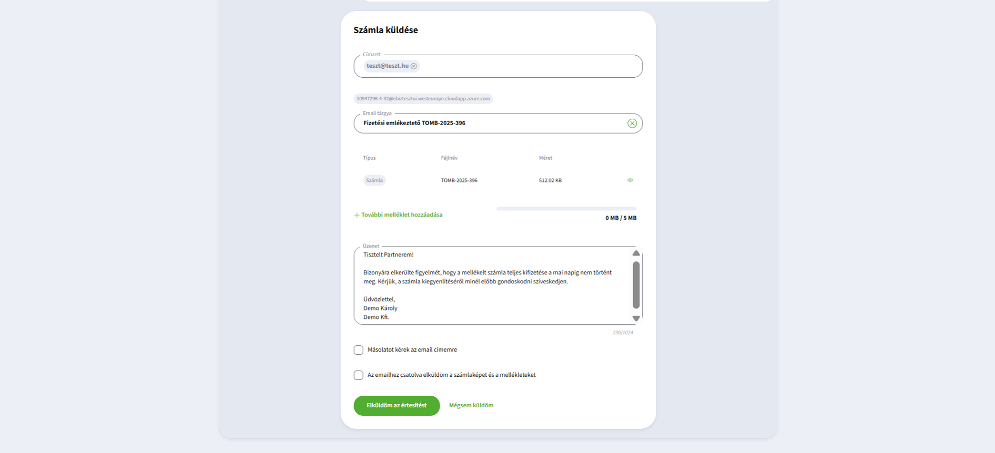Click the message box scroll down arrow
The image size is (995, 453).
(636, 318)
